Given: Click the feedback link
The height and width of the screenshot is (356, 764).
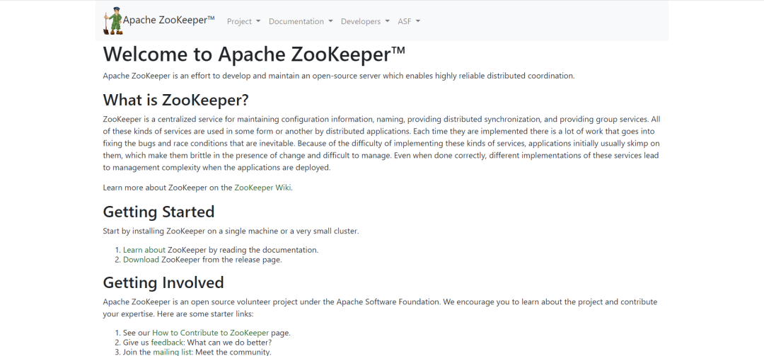Looking at the screenshot, I should pyautogui.click(x=167, y=343).
